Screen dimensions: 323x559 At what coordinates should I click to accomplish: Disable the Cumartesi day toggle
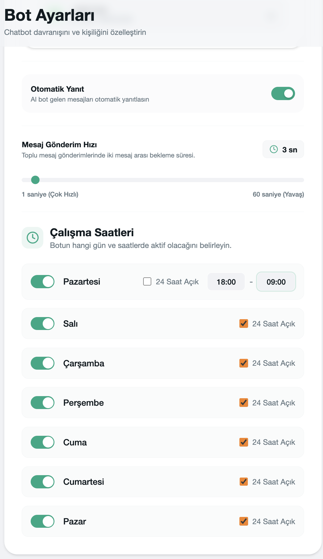pos(42,482)
